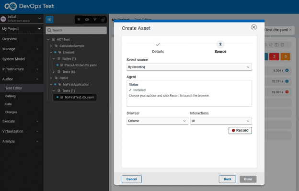
Task: Open the Overview menu item
Action: (10, 39)
